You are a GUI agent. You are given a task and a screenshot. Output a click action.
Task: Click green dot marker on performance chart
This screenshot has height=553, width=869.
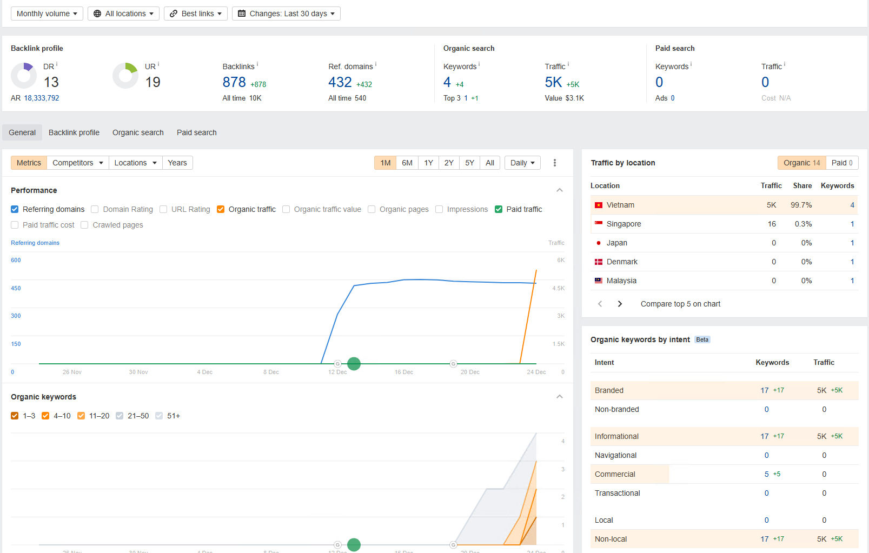(354, 364)
